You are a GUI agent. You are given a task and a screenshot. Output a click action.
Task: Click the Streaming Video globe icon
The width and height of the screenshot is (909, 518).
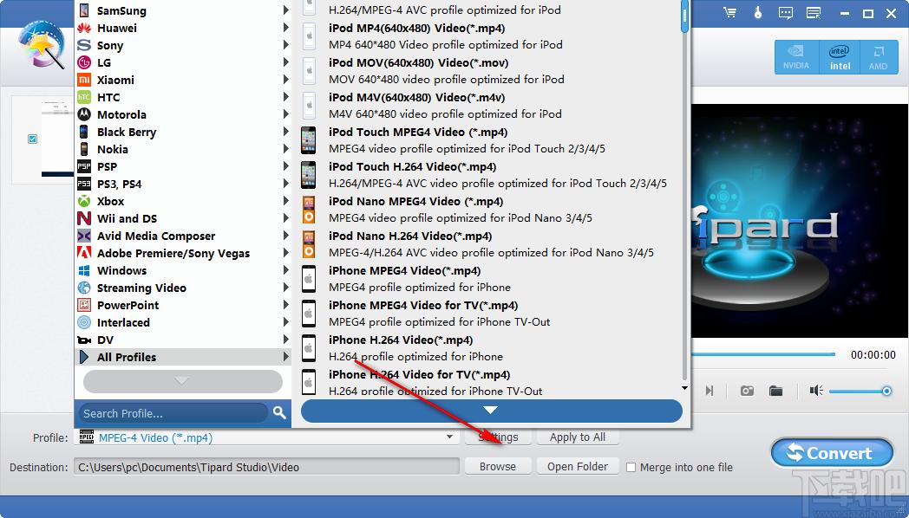[84, 288]
